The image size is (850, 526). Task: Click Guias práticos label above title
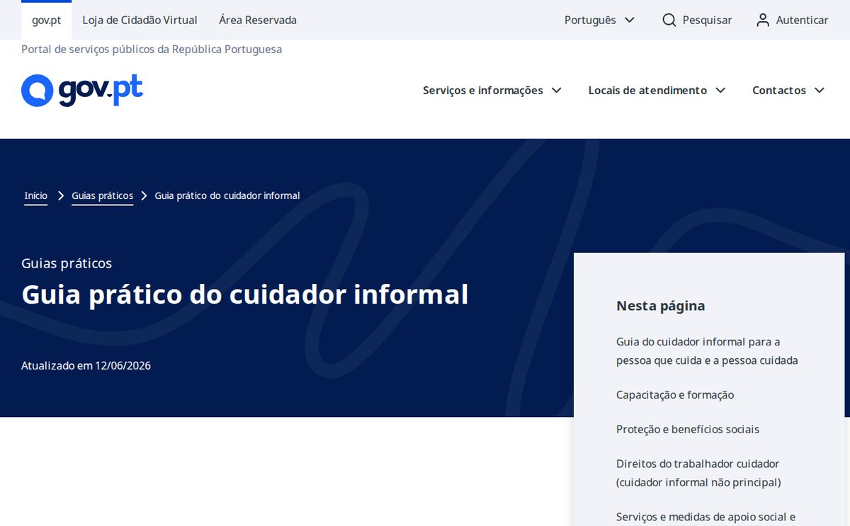[x=67, y=263]
